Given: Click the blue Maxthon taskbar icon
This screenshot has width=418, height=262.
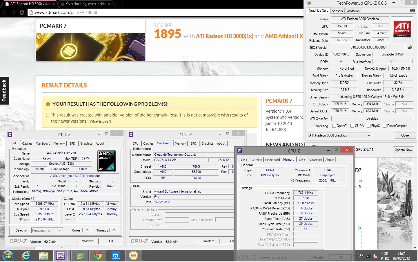Looking at the screenshot, I should [x=116, y=256].
